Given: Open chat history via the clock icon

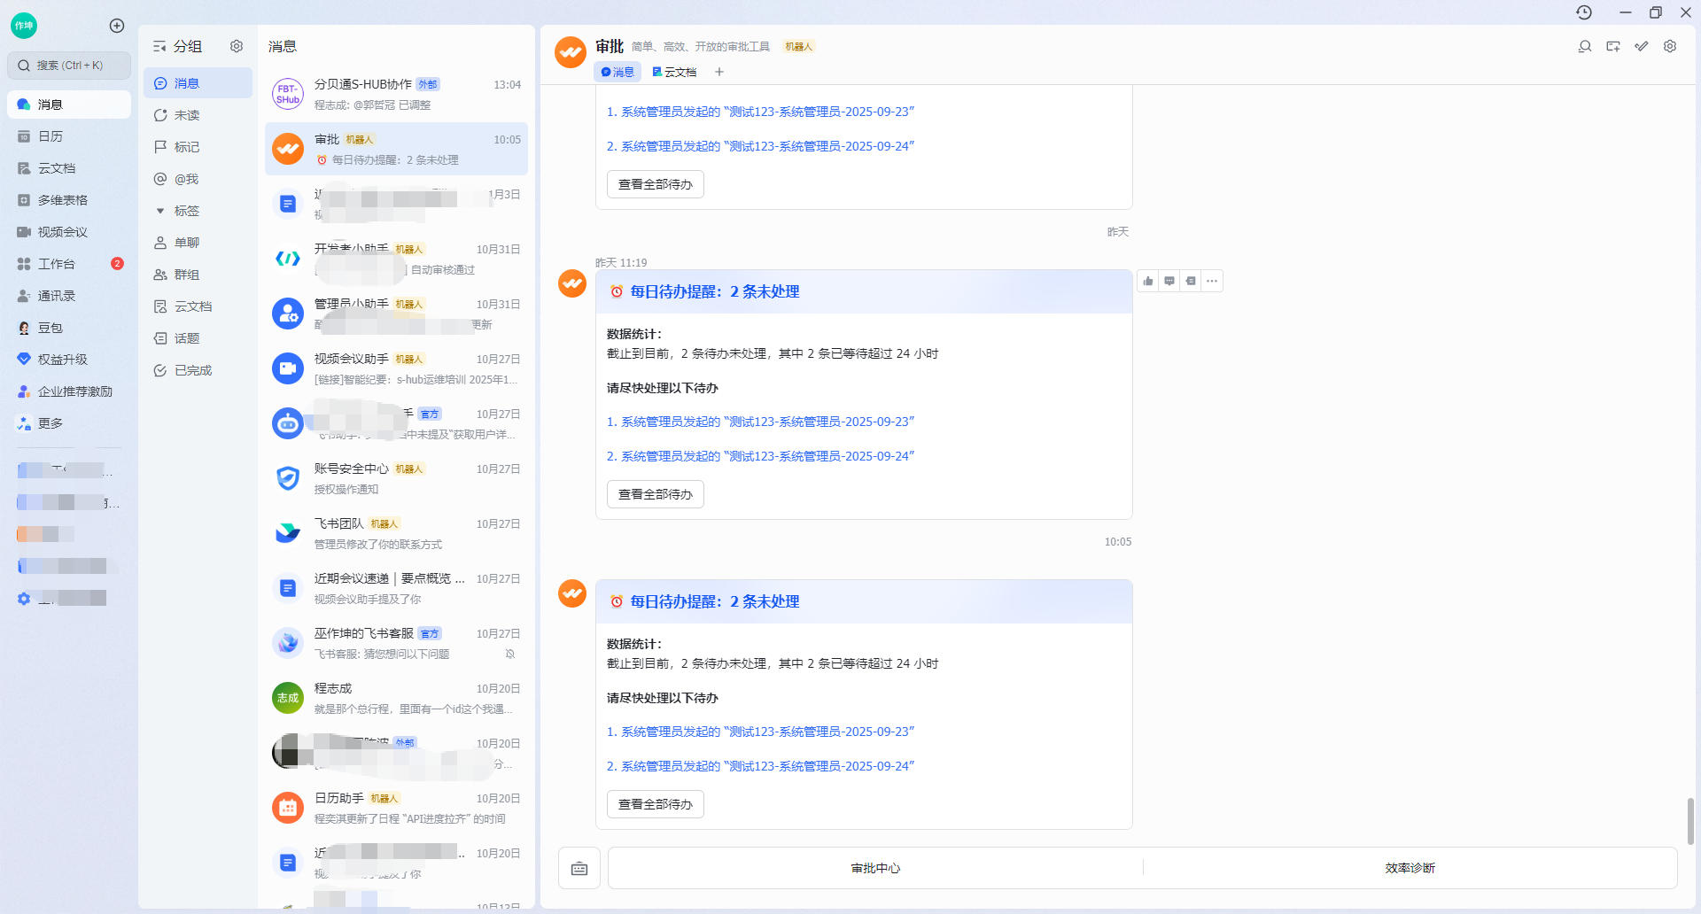Looking at the screenshot, I should [x=1585, y=12].
